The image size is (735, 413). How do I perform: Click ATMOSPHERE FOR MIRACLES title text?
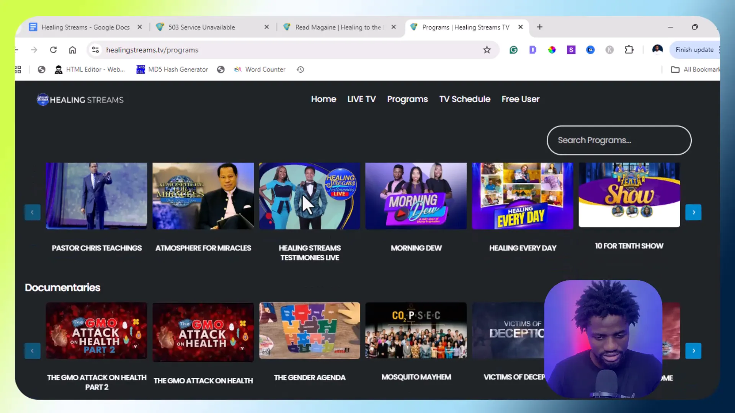(x=203, y=248)
